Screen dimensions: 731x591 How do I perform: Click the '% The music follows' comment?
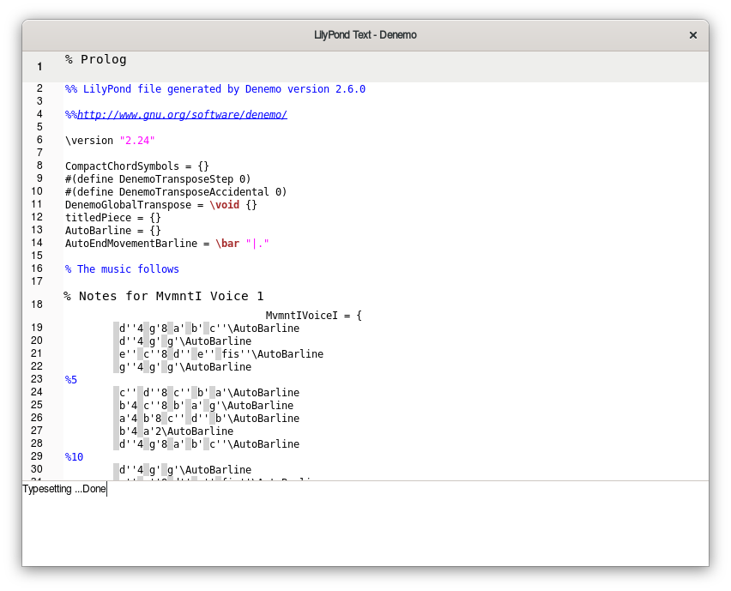point(122,269)
